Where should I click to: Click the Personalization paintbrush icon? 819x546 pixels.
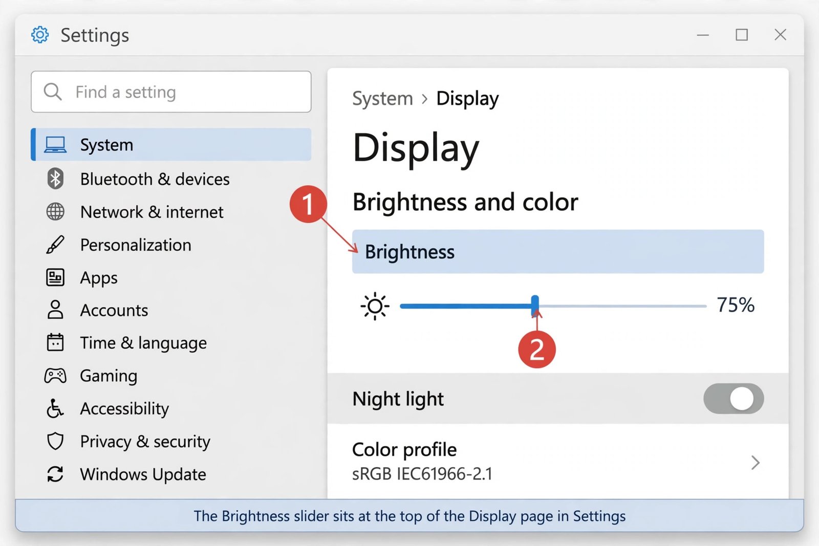click(55, 245)
